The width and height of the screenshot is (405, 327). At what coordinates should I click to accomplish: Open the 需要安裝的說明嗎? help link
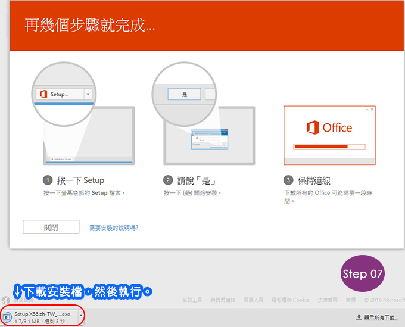coord(114,228)
